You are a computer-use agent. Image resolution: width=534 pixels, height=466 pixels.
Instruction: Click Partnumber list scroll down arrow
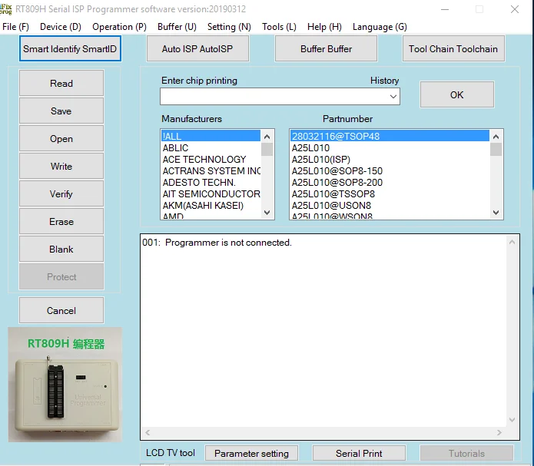pyautogui.click(x=496, y=213)
